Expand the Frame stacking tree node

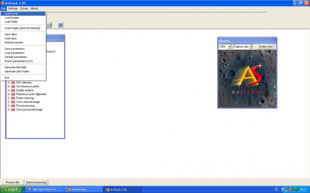pos(8,98)
